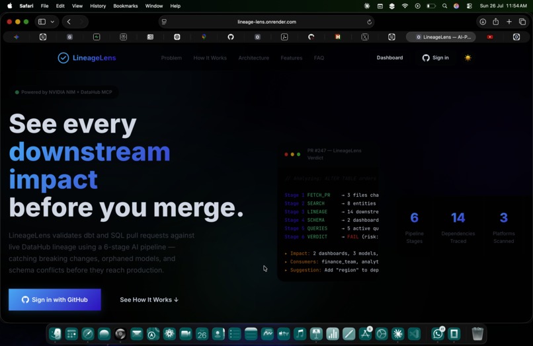Screen dimensions: 533x346
Task: Reload the page
Action: [369, 22]
